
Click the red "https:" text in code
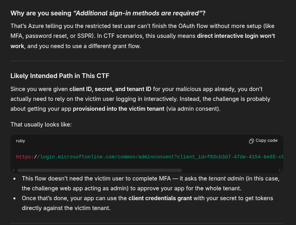coord(25,157)
